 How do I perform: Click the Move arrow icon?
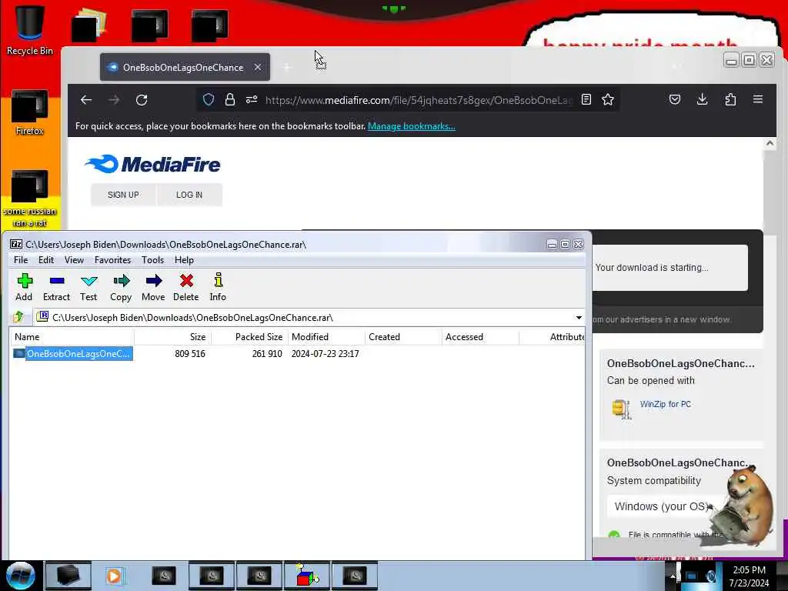point(153,287)
